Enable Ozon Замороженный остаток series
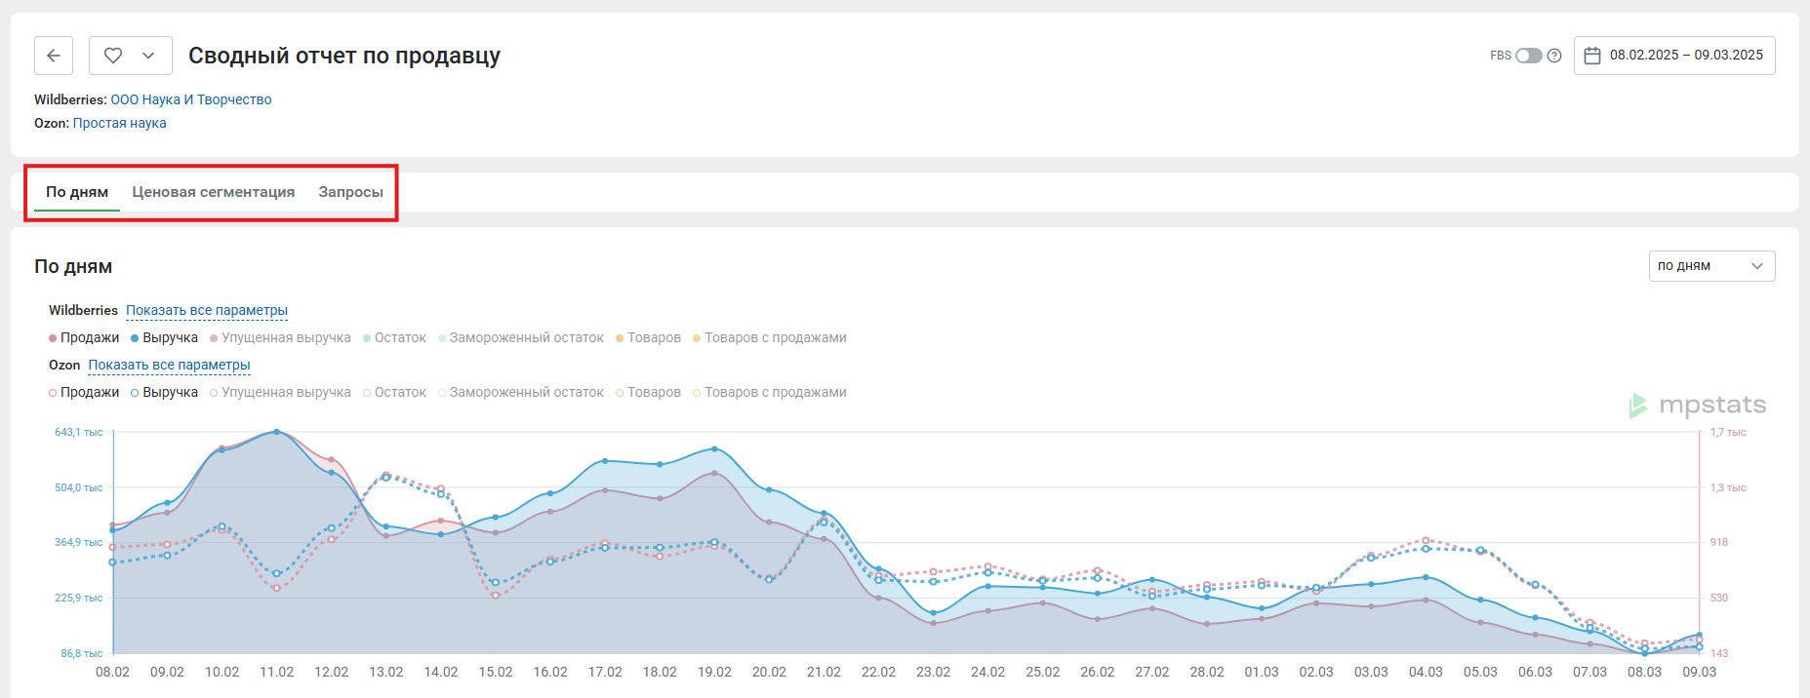Viewport: 1810px width, 698px height. (521, 392)
